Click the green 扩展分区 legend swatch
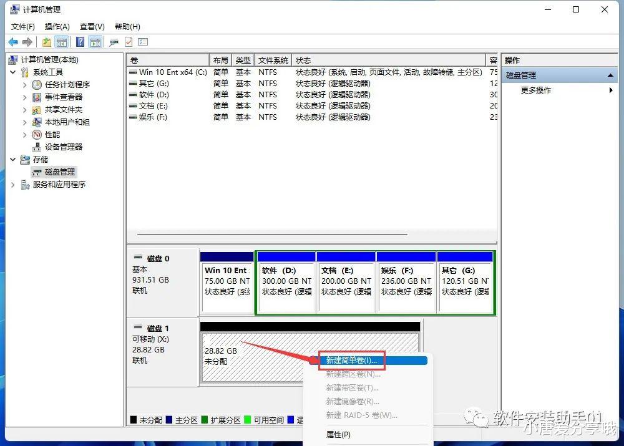The width and height of the screenshot is (624, 446). click(x=205, y=420)
